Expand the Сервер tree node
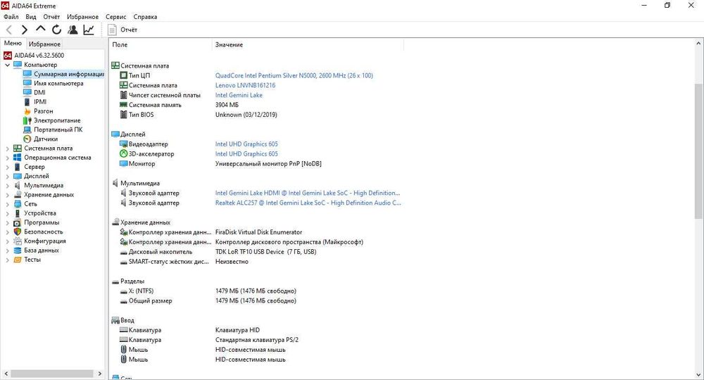The width and height of the screenshot is (704, 380). click(7, 167)
